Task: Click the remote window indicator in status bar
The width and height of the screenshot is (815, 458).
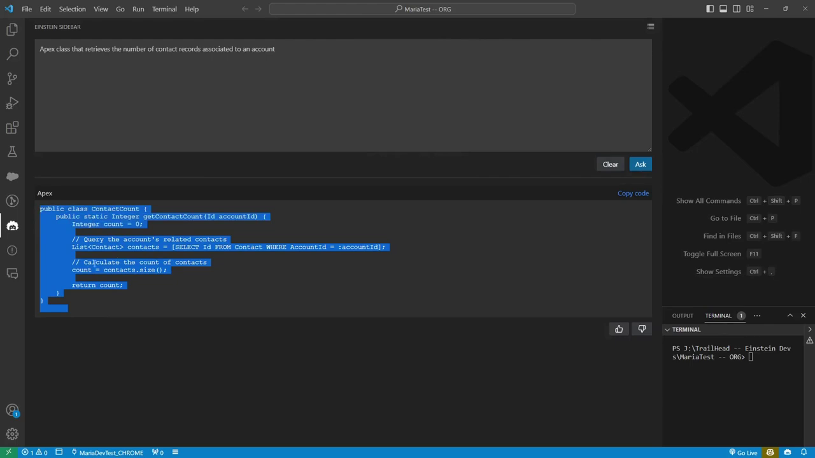Action: (8, 452)
